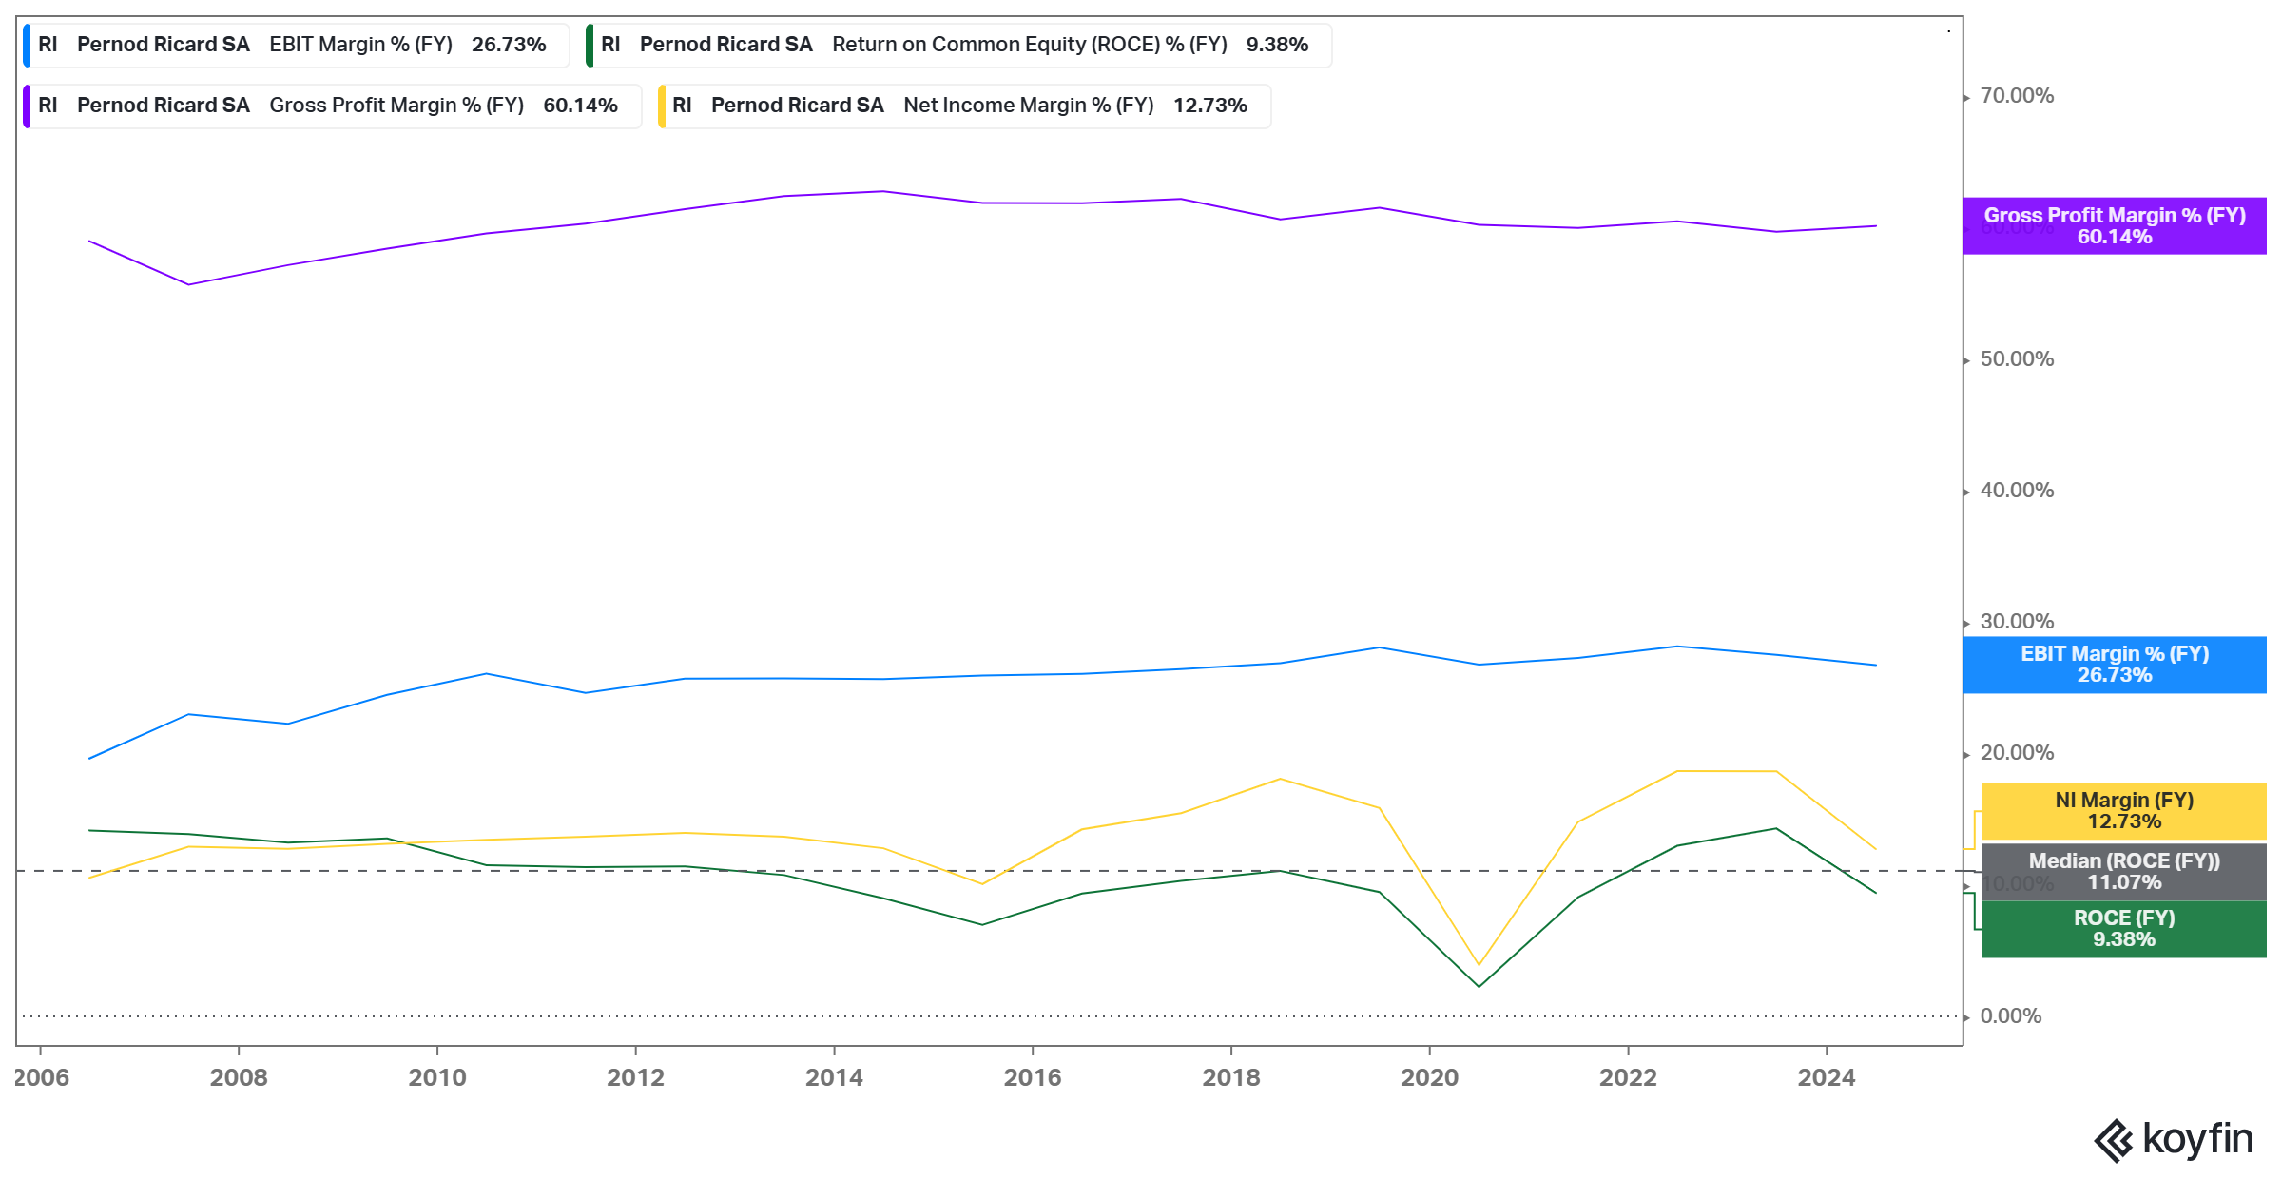Click the Gross Profit Margin % legend entry
Screen dimensions: 2282x1179
332,106
